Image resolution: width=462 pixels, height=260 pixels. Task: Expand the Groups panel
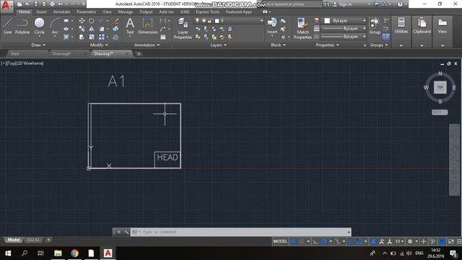click(x=379, y=45)
